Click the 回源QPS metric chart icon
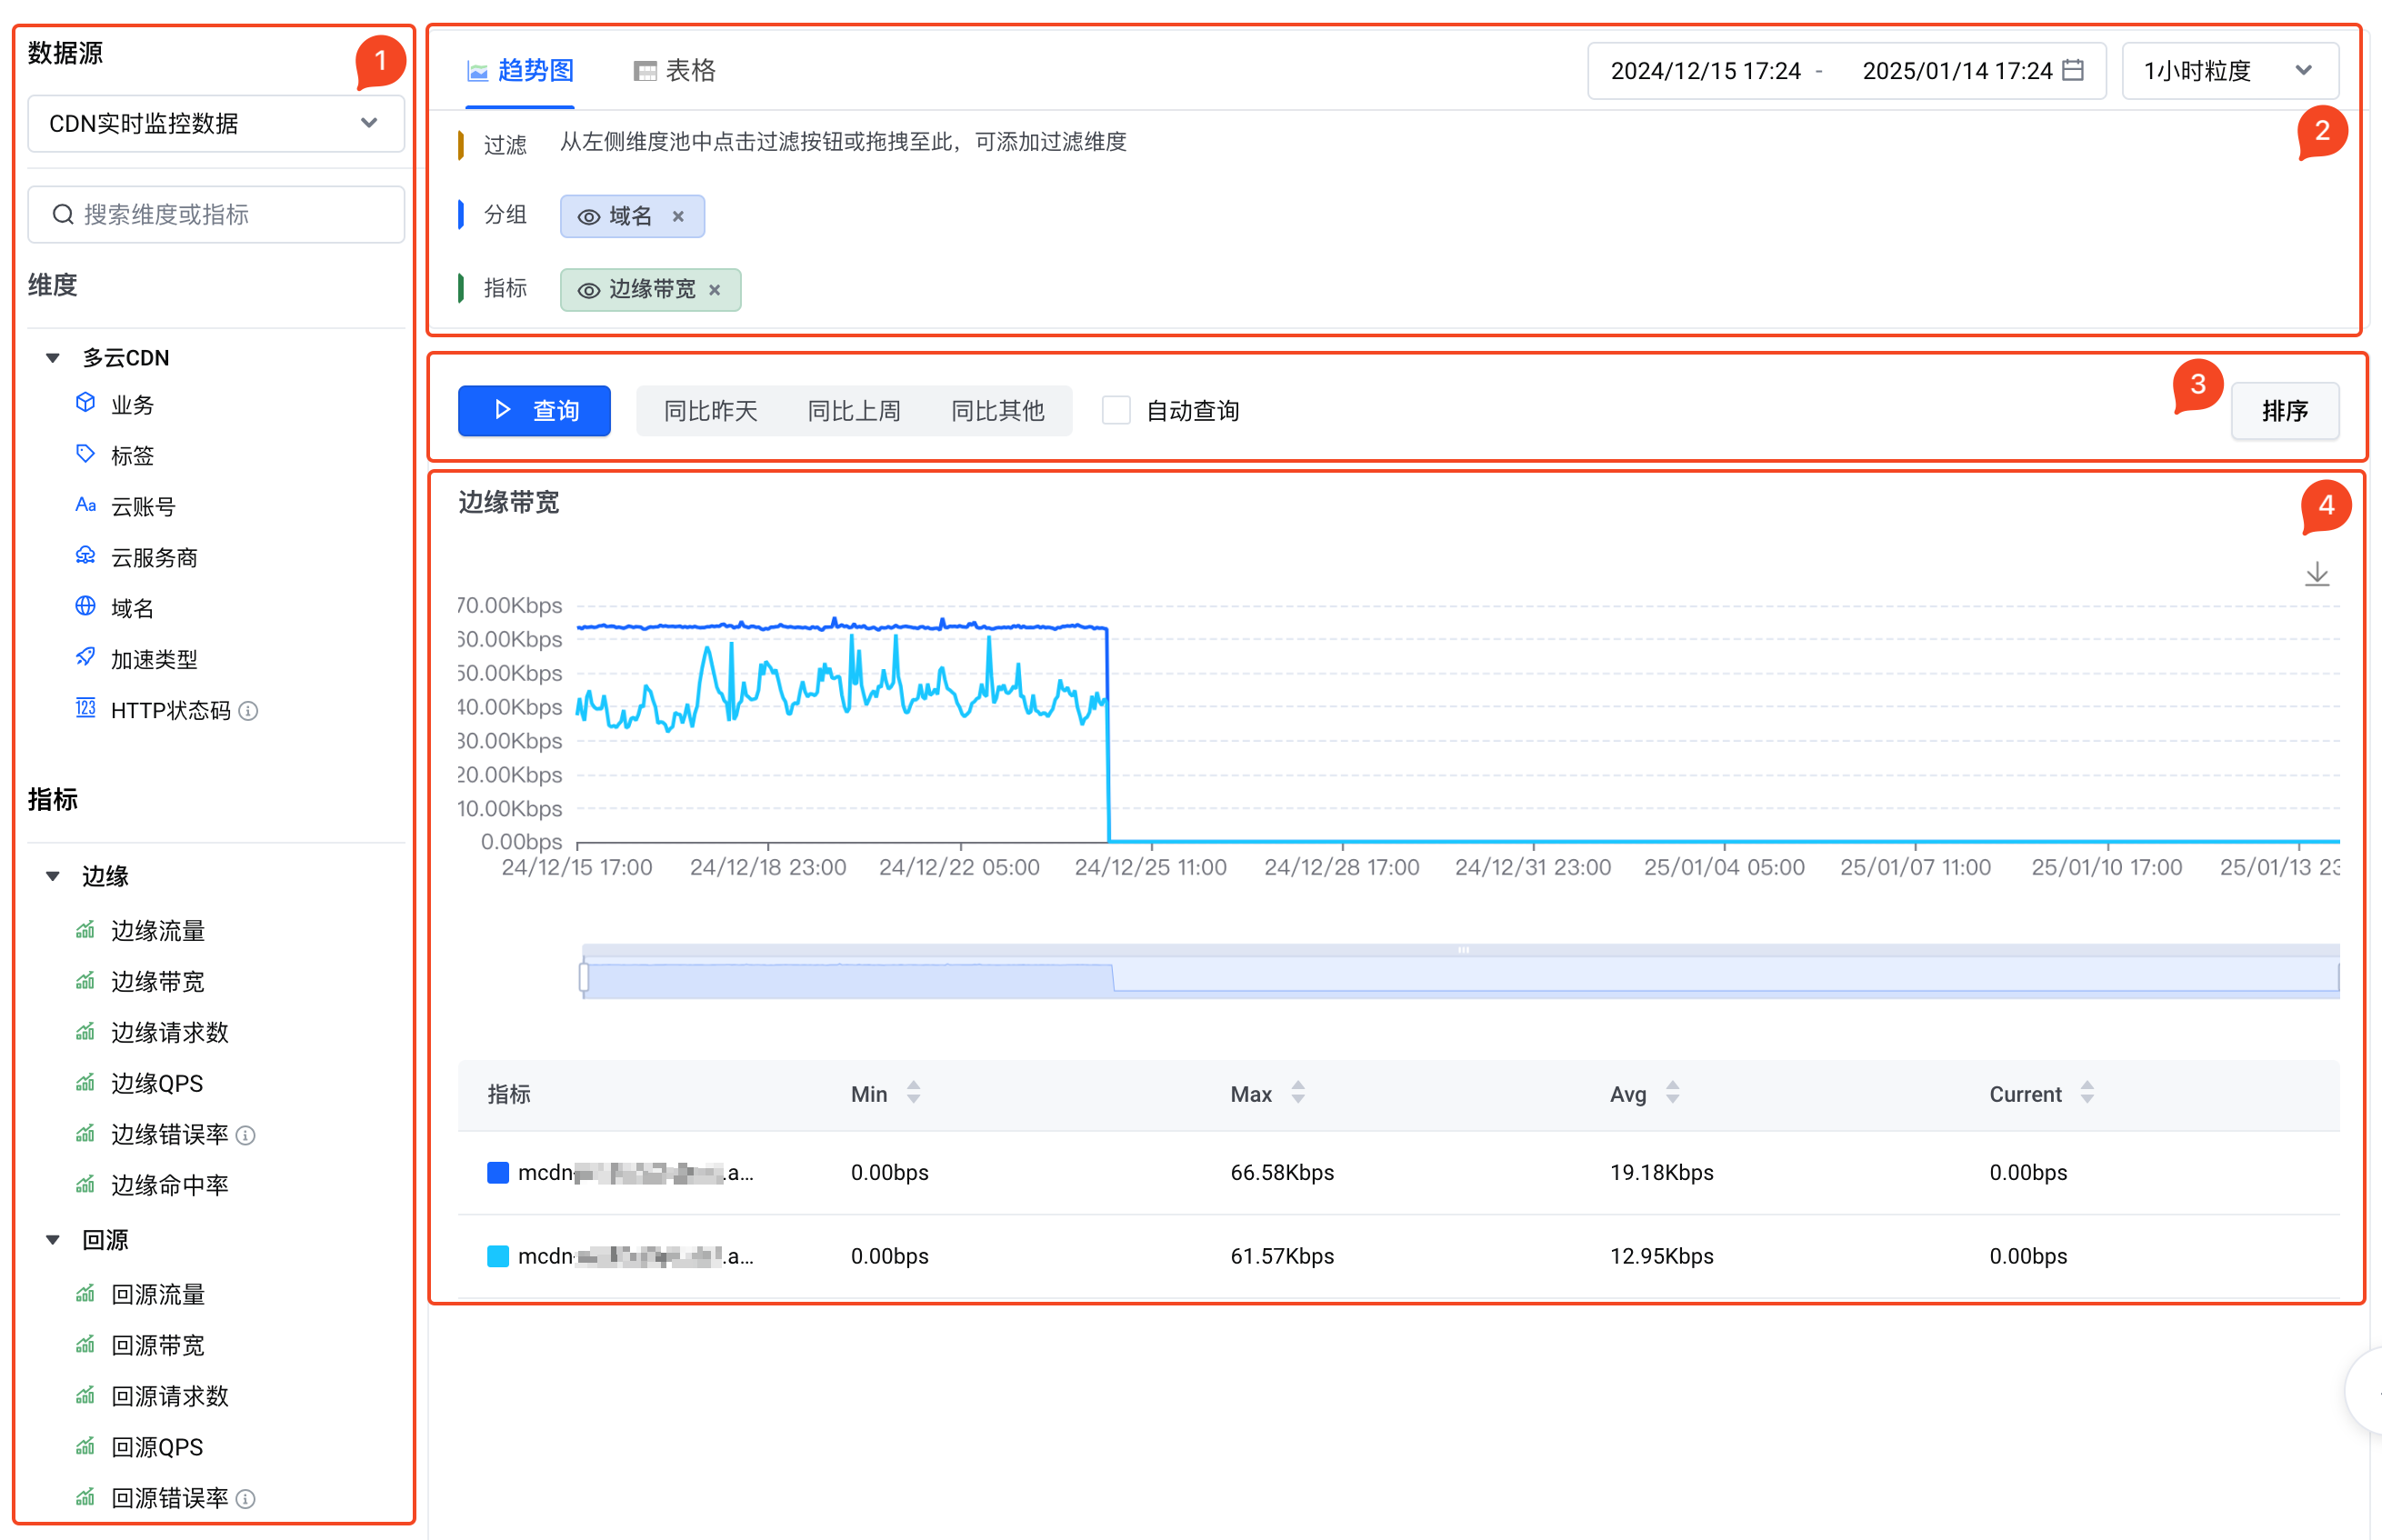2382x1540 pixels. tap(86, 1447)
